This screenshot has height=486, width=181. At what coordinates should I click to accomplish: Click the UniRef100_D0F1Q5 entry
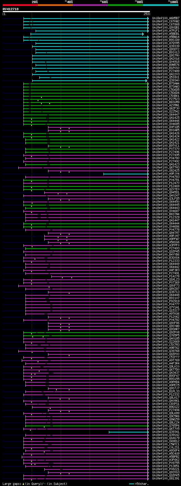click(x=166, y=127)
